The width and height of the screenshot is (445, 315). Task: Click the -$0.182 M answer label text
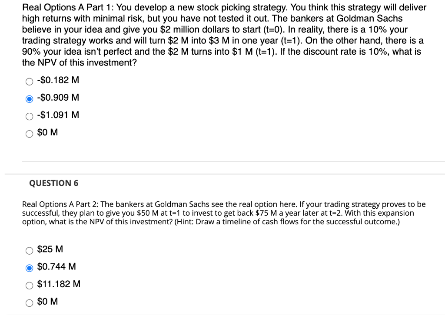pos(58,80)
